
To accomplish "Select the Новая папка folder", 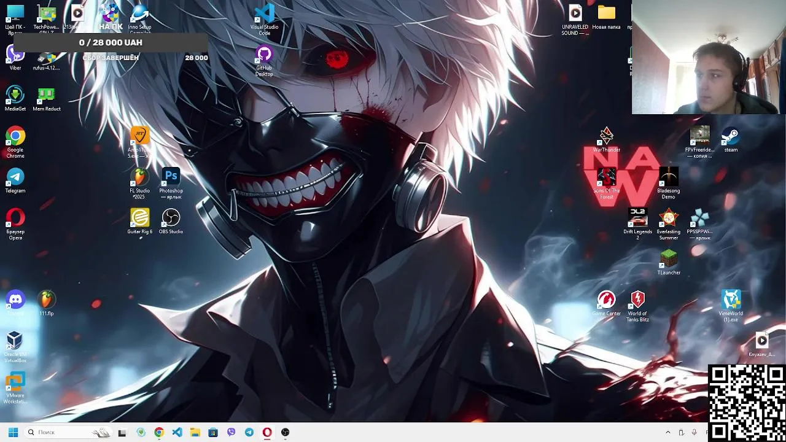I will 606,17.
